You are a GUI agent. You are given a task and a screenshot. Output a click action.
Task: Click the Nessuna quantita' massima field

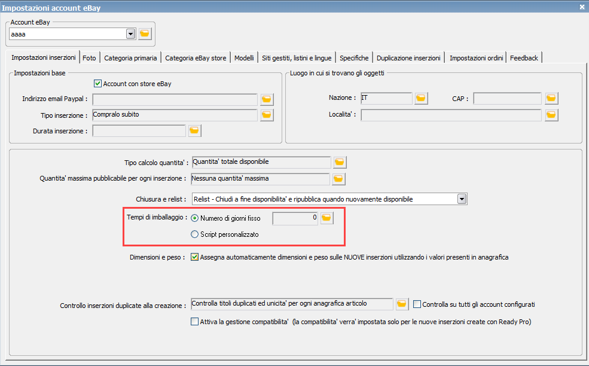click(260, 179)
